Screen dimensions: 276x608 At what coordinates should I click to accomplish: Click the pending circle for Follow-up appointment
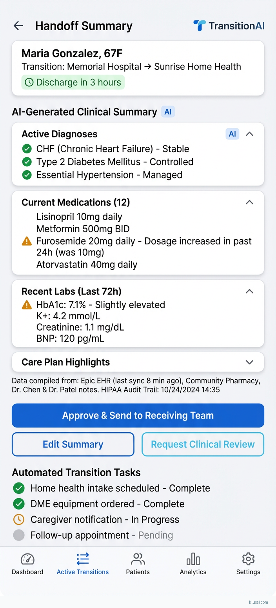pos(18,535)
